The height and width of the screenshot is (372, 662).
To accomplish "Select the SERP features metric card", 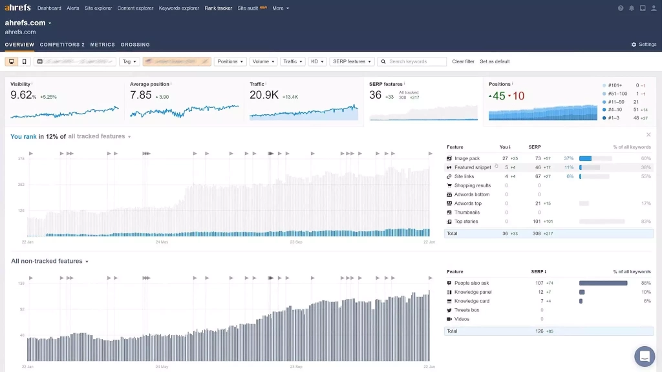I will pos(423,101).
